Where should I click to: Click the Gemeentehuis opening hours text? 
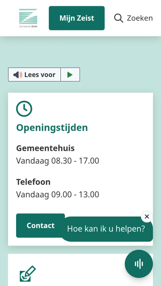click(x=57, y=161)
